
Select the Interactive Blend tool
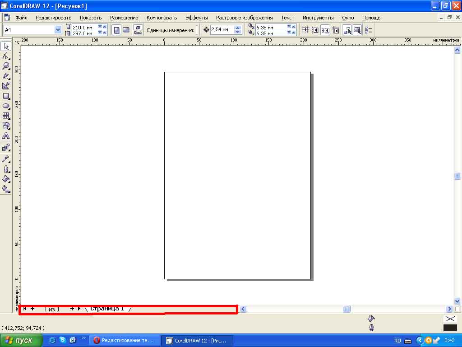(x=6, y=147)
